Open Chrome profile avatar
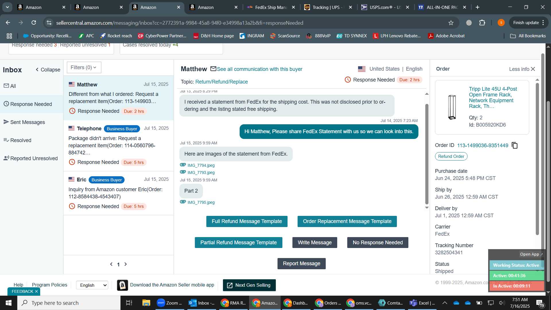Viewport: 551px width, 310px height. point(501,23)
